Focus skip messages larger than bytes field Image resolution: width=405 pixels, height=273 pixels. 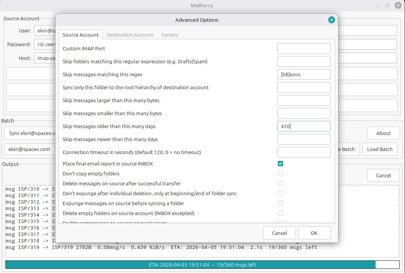point(304,100)
